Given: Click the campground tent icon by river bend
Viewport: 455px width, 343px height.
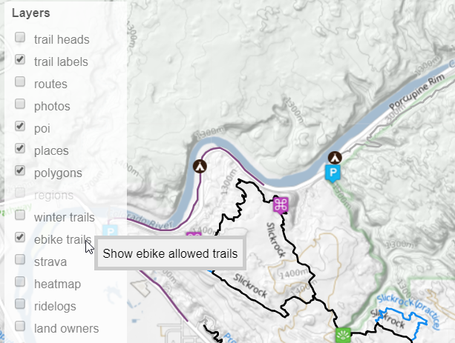Looking at the screenshot, I should (200, 166).
